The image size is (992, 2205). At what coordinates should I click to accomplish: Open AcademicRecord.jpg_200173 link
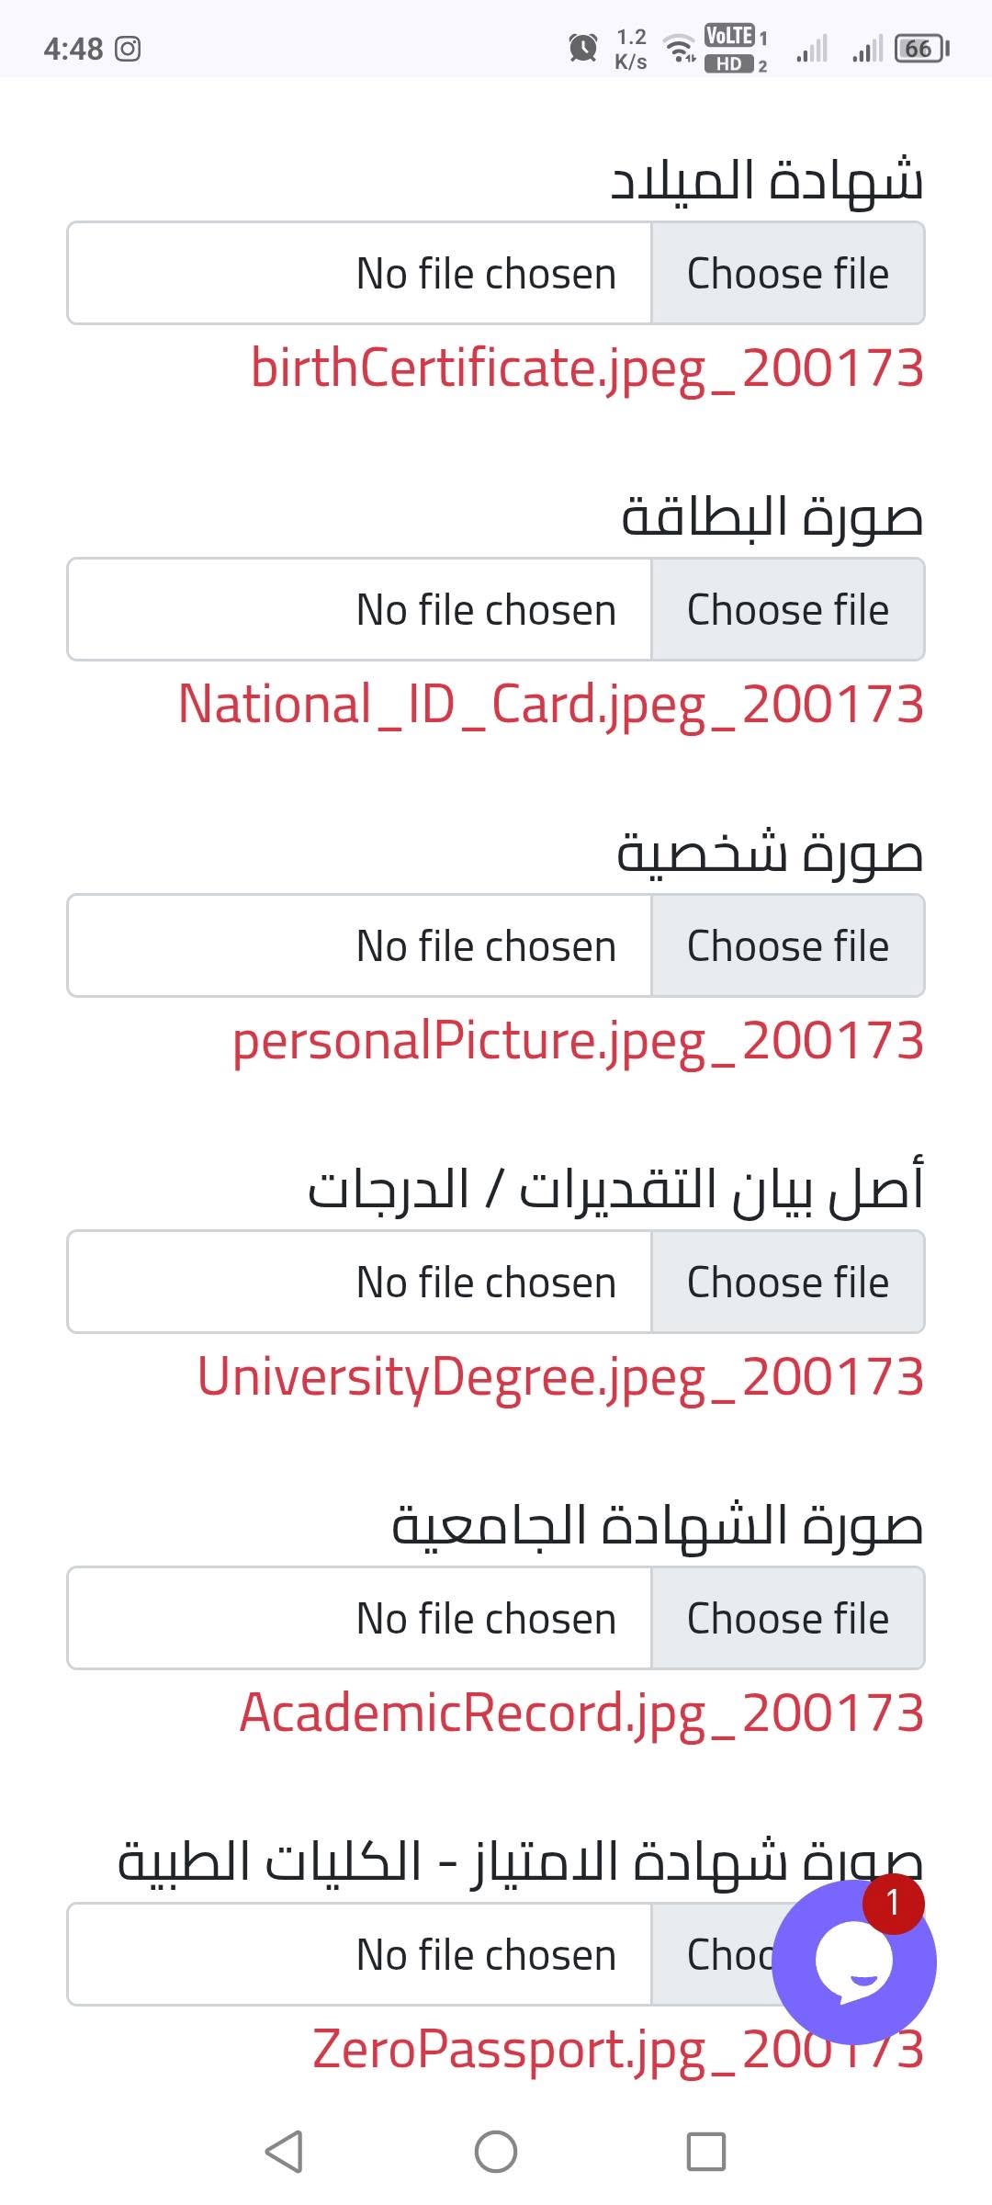pyautogui.click(x=581, y=1714)
